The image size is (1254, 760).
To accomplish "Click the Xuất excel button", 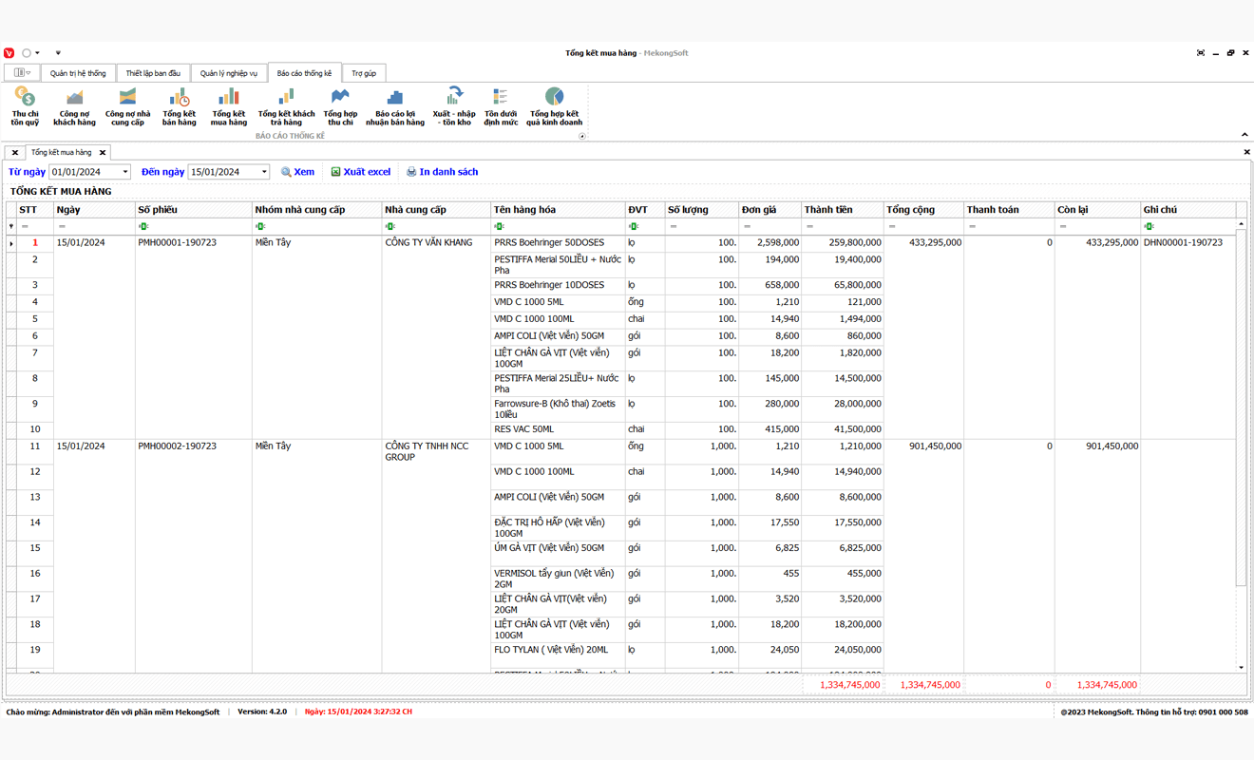I will (361, 172).
